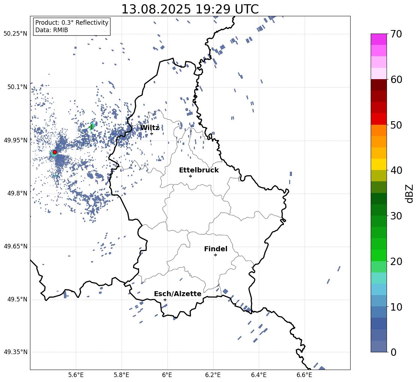This screenshot has width=418, height=382.
Task: Click the Wiltz station cross marker
Action: tap(152, 134)
